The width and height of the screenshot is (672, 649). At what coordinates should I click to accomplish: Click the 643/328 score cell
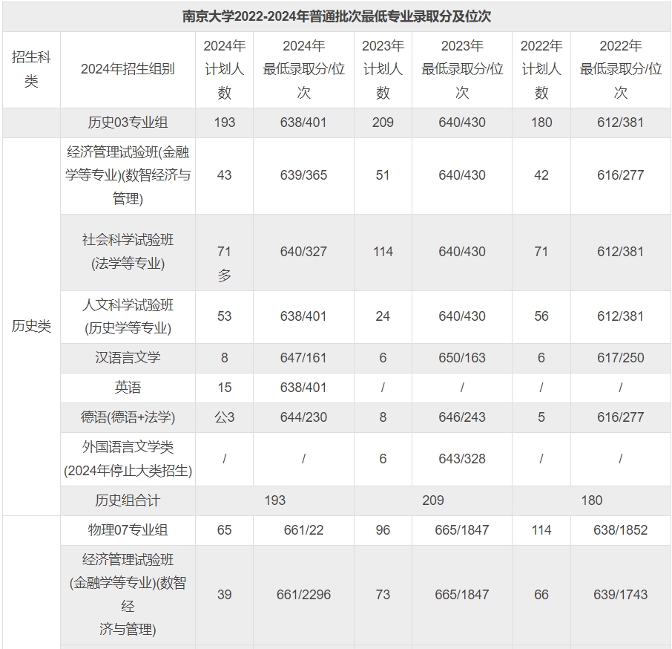[x=462, y=459]
